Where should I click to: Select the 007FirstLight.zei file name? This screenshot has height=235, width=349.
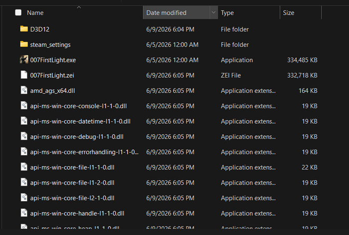point(52,75)
